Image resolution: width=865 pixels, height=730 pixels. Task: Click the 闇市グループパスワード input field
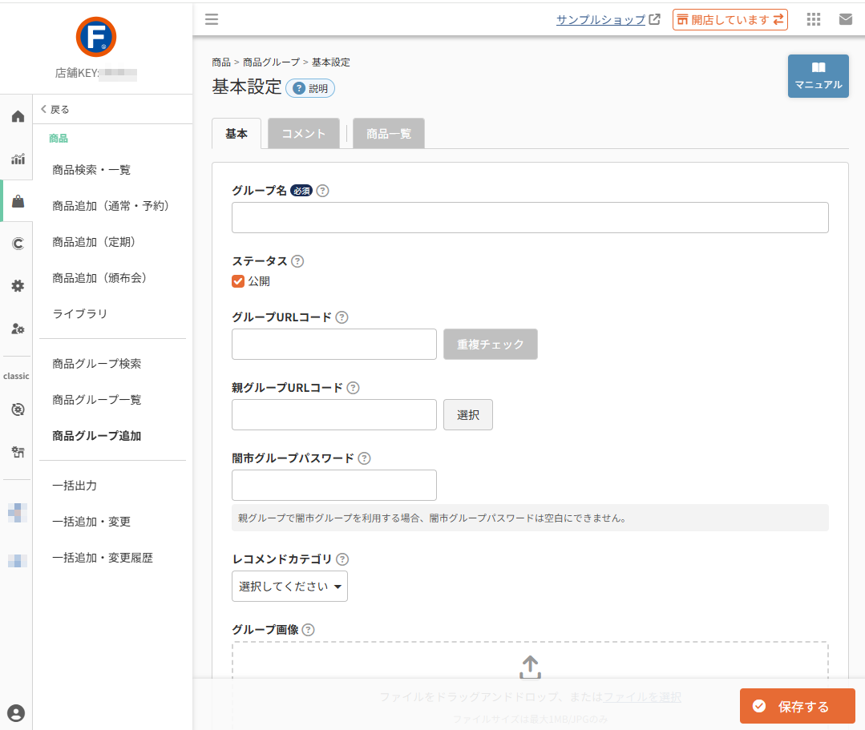[334, 485]
